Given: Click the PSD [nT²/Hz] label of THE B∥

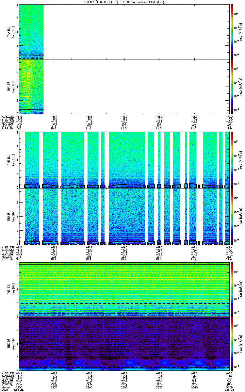Looking at the screenshot, I should [241, 344].
